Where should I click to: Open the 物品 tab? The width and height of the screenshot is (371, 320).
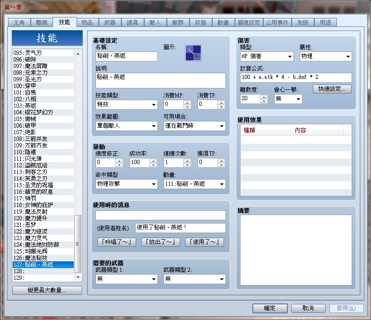pos(87,23)
